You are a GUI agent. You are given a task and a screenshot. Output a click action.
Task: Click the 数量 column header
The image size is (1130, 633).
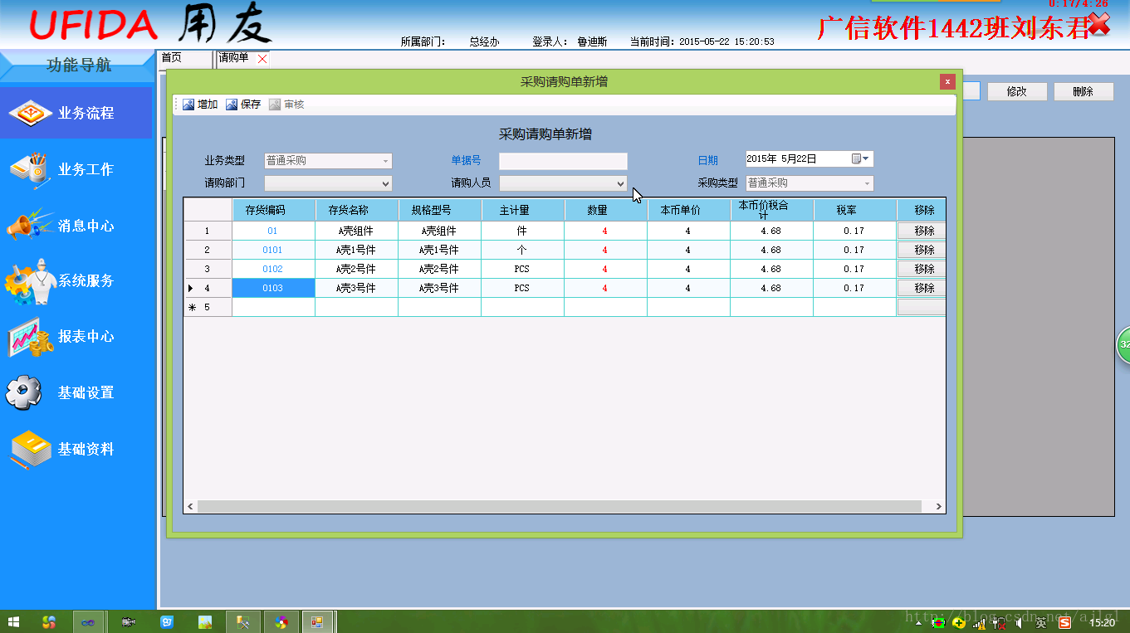[x=606, y=210]
